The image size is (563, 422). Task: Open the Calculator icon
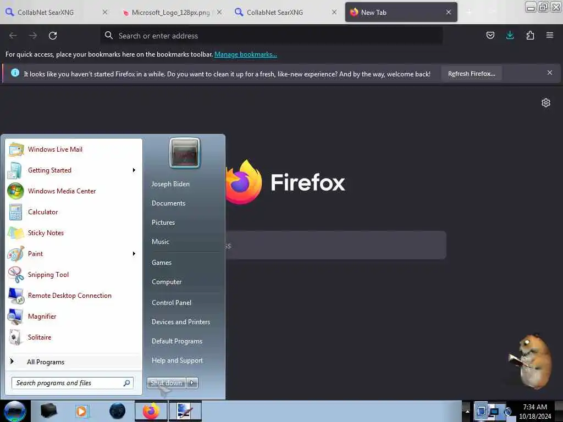15,212
